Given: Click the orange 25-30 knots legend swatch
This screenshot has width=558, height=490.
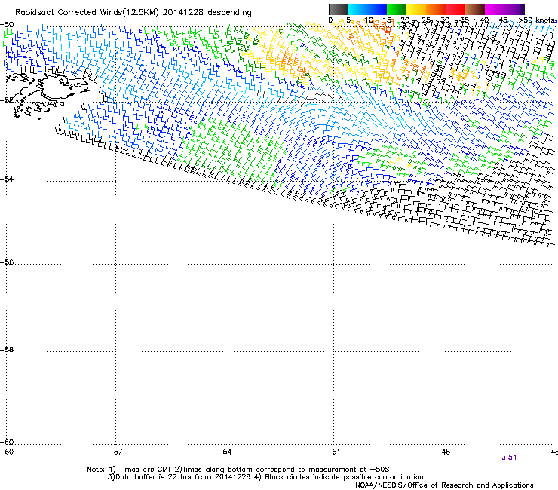Looking at the screenshot, I should pos(436,9).
